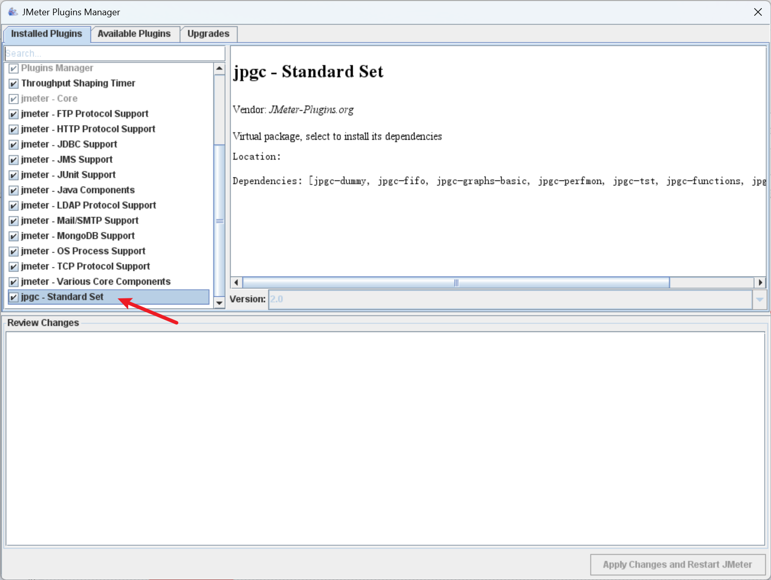Uncheck jmeter - OS Process Support checkbox
This screenshot has height=580, width=771.
(14, 251)
